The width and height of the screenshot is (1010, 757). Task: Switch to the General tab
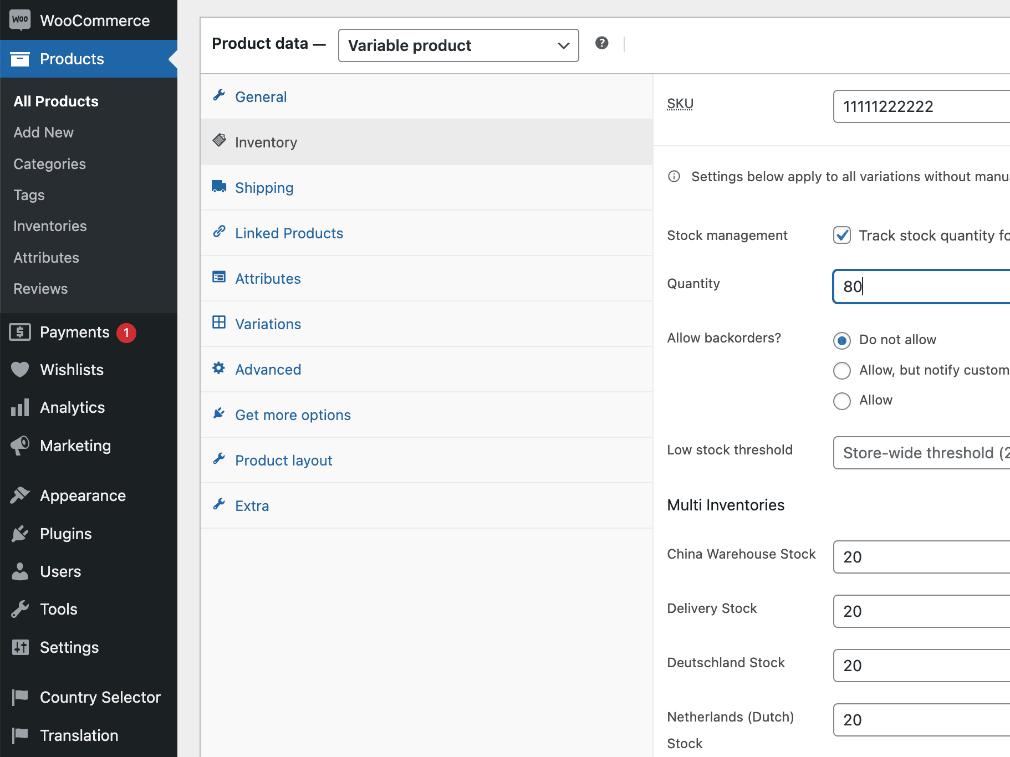tap(261, 96)
